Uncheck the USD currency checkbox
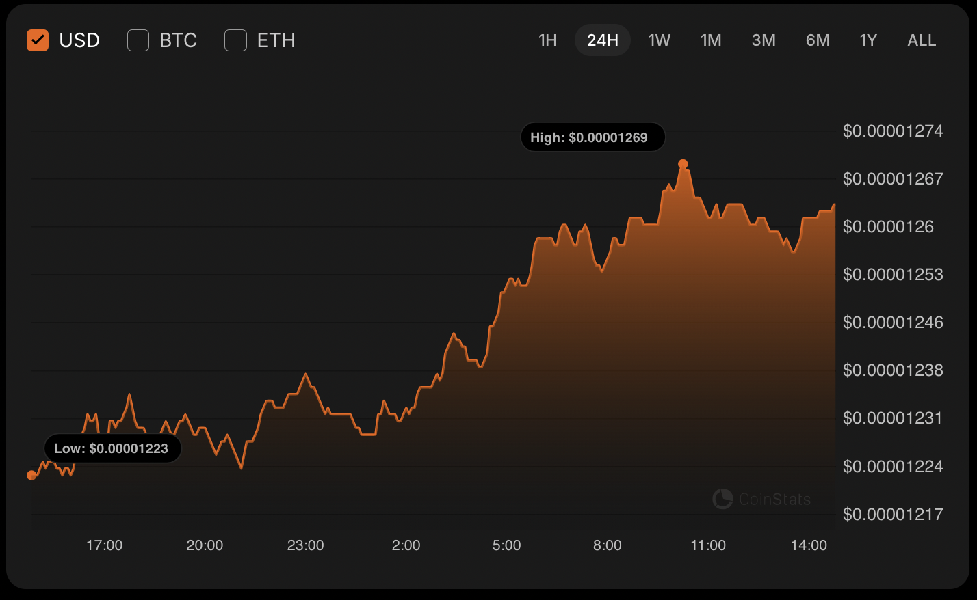The height and width of the screenshot is (600, 977). click(x=38, y=40)
